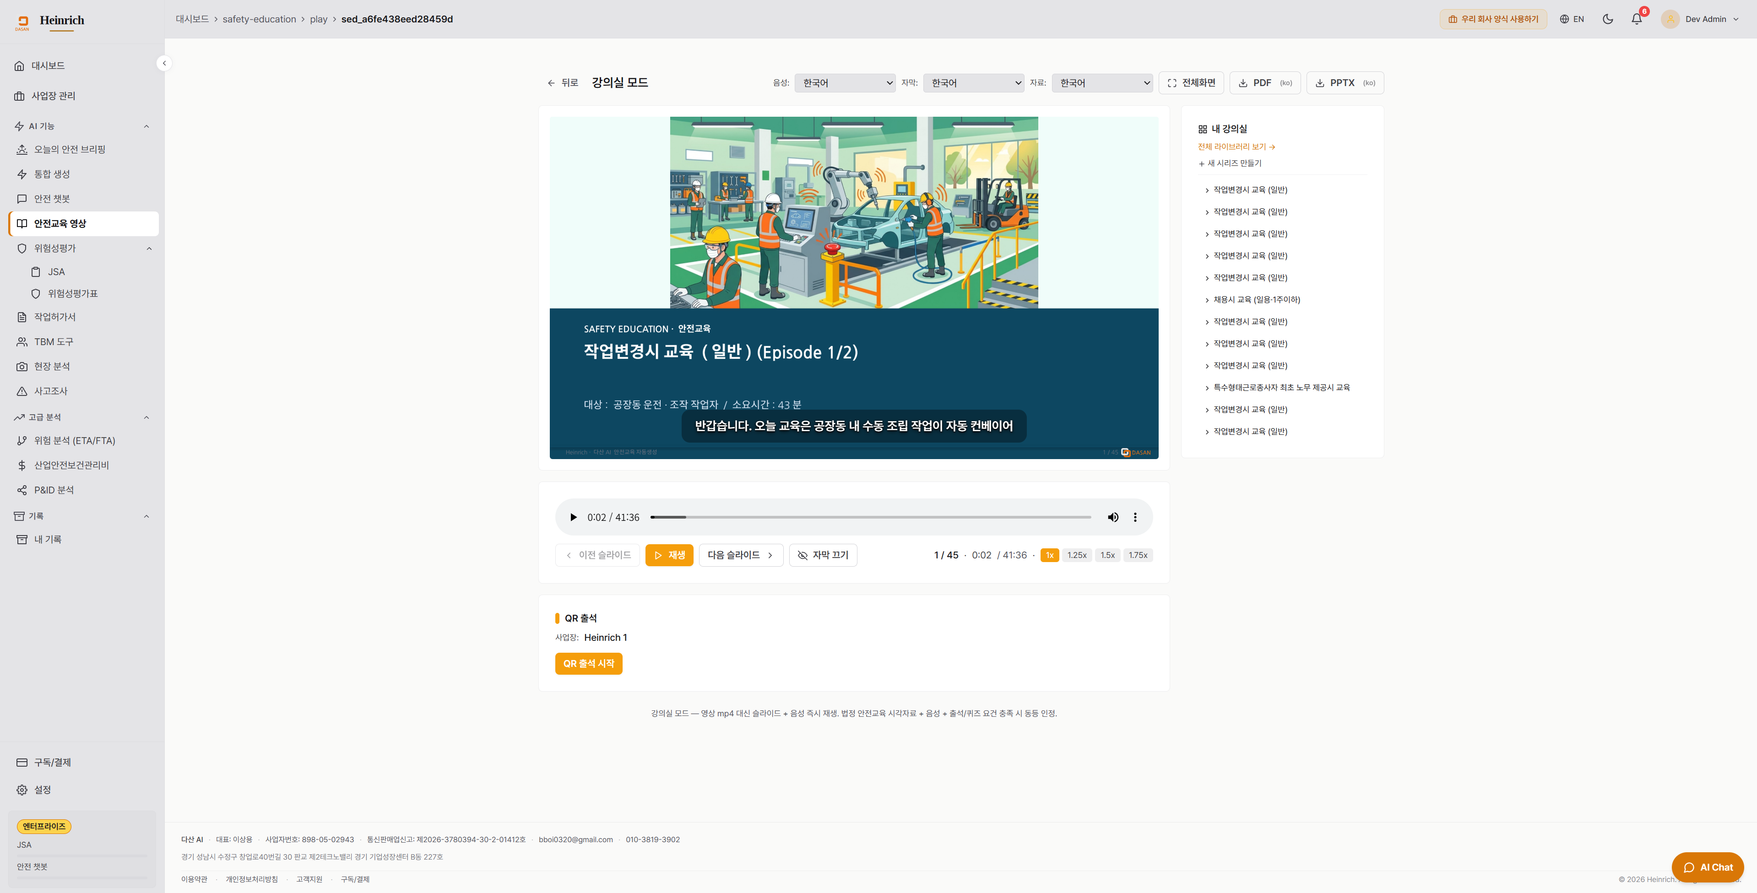This screenshot has width=1757, height=893.
Task: Click 대시보드 breadcrumb
Action: tap(192, 19)
